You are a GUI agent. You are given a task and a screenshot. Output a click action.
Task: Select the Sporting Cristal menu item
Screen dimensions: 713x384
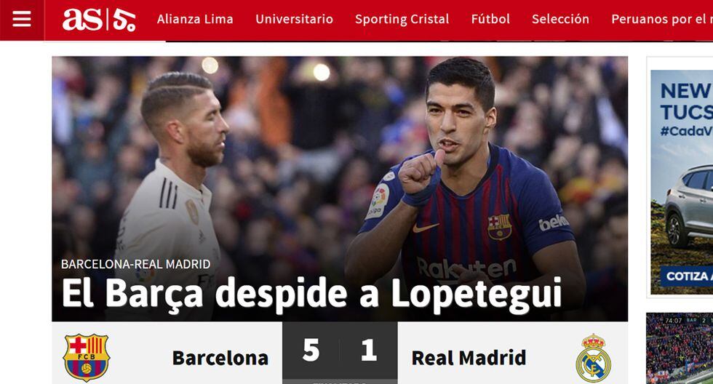(x=402, y=19)
